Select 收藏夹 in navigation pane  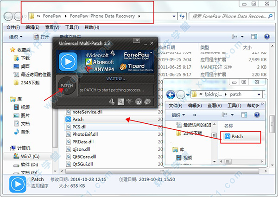click(x=24, y=50)
